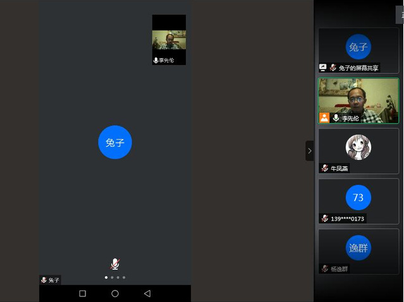The image size is (404, 302).
Task: Tap the Android recent apps square button
Action: (82, 293)
